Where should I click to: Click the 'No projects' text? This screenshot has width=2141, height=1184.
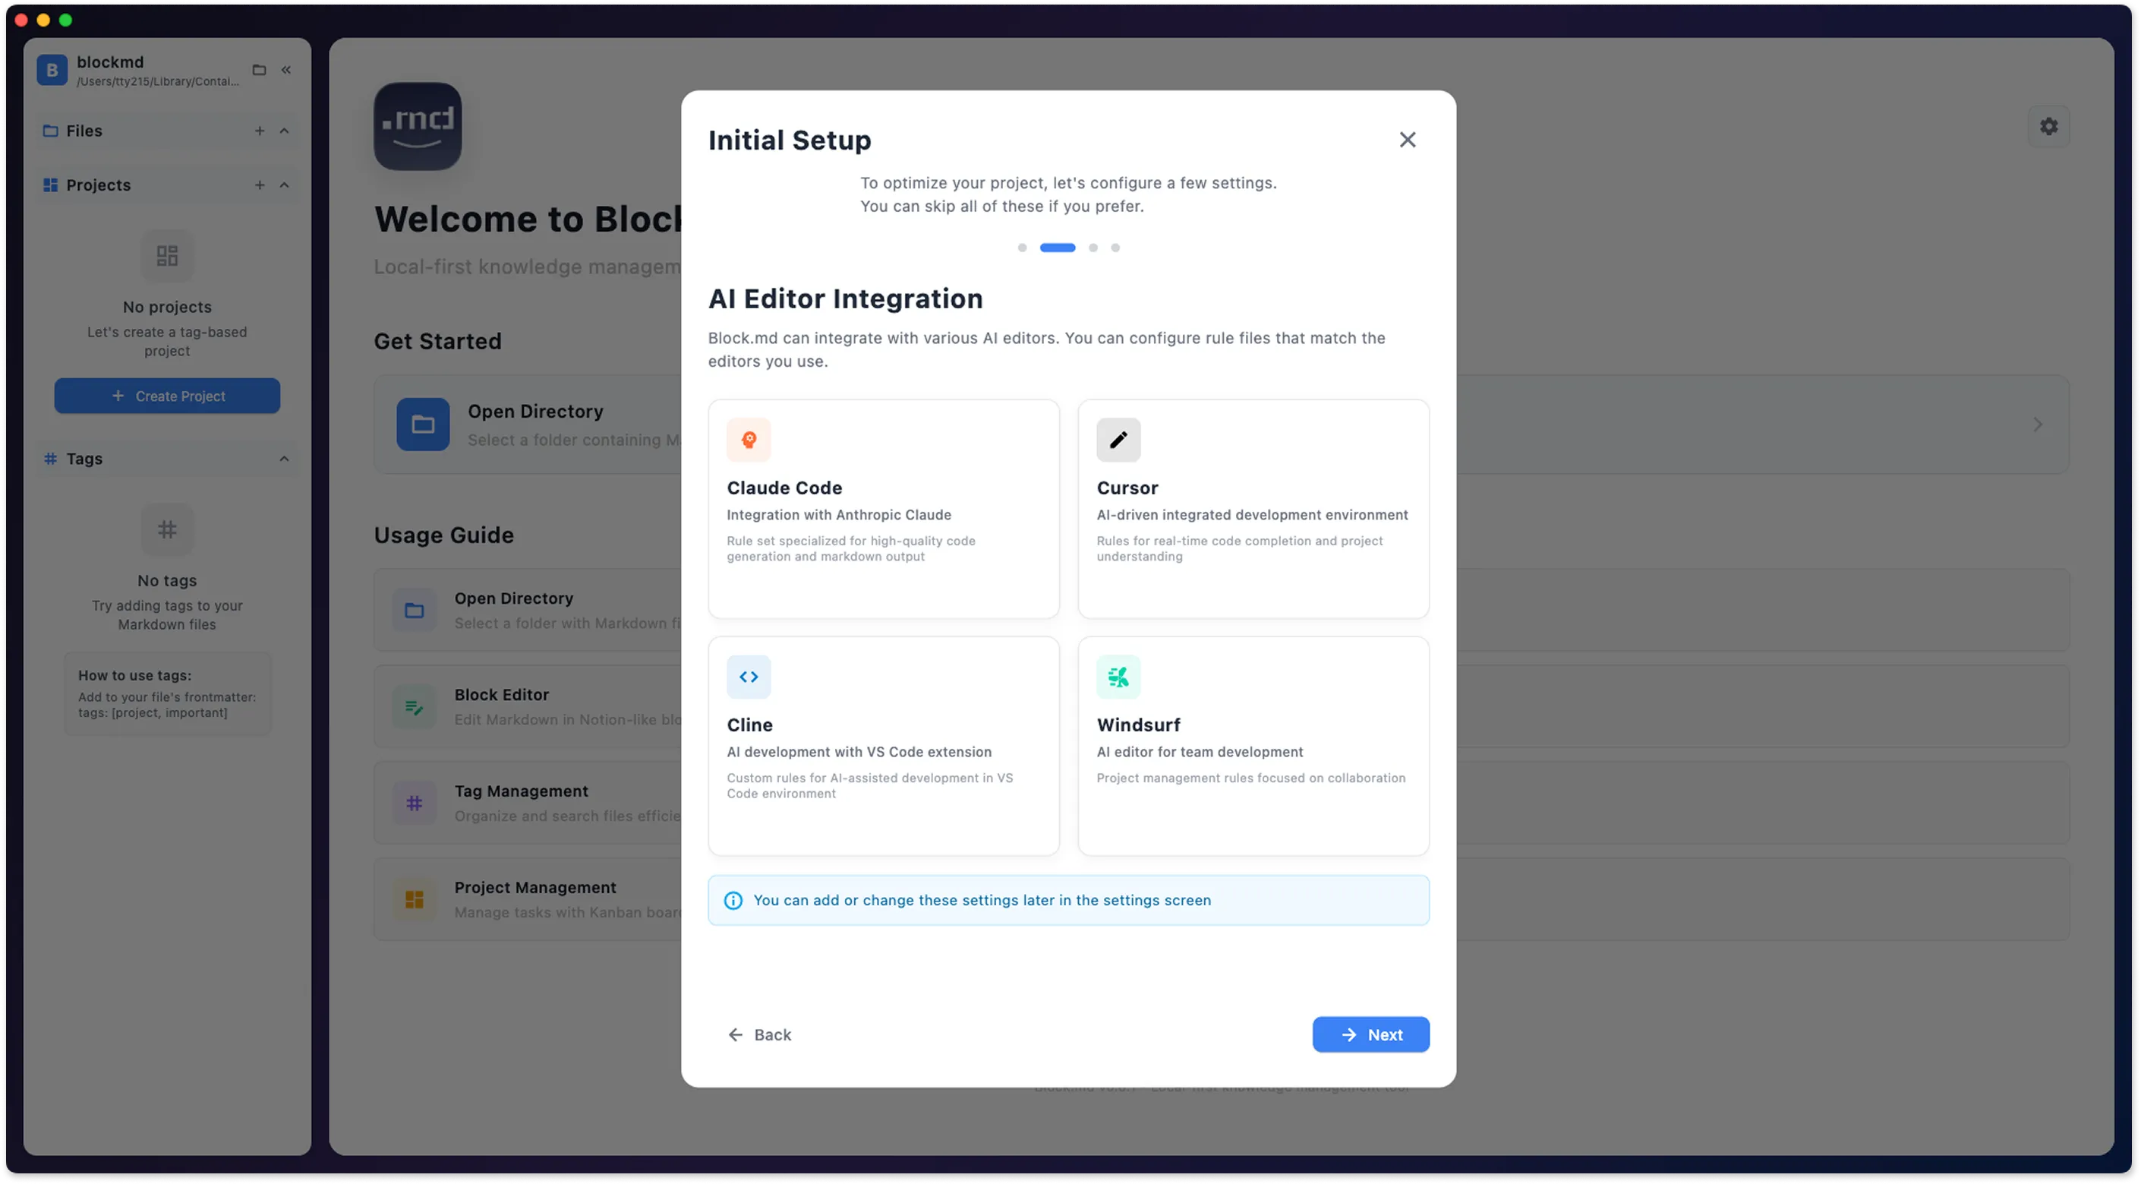click(167, 307)
